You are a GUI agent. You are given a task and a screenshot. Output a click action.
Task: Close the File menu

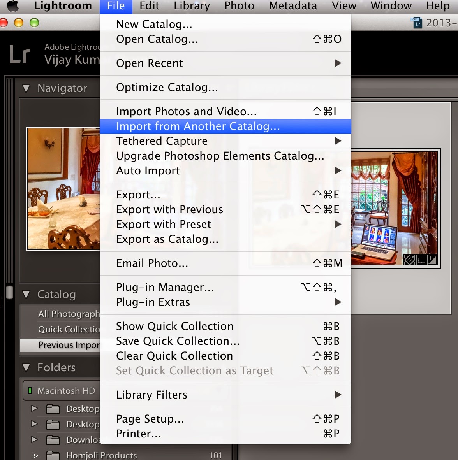click(x=116, y=6)
